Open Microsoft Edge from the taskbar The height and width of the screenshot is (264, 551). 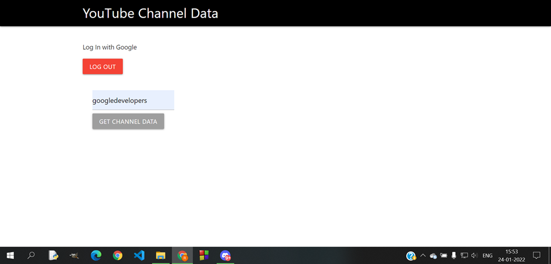(96, 256)
